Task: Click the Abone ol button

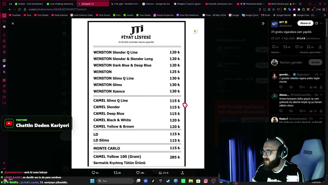Action: click(x=305, y=23)
